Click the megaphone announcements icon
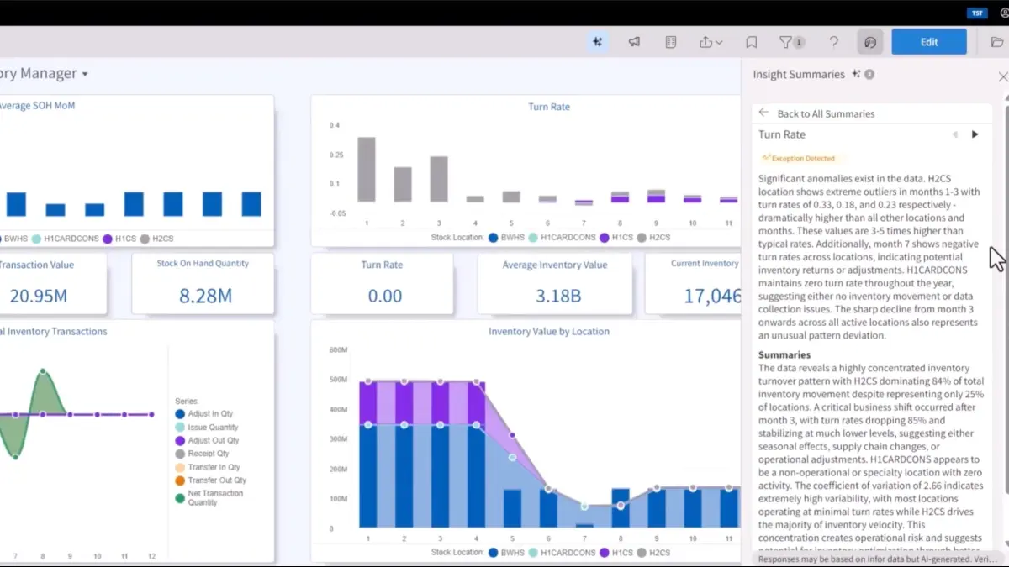The image size is (1009, 567). click(x=634, y=42)
